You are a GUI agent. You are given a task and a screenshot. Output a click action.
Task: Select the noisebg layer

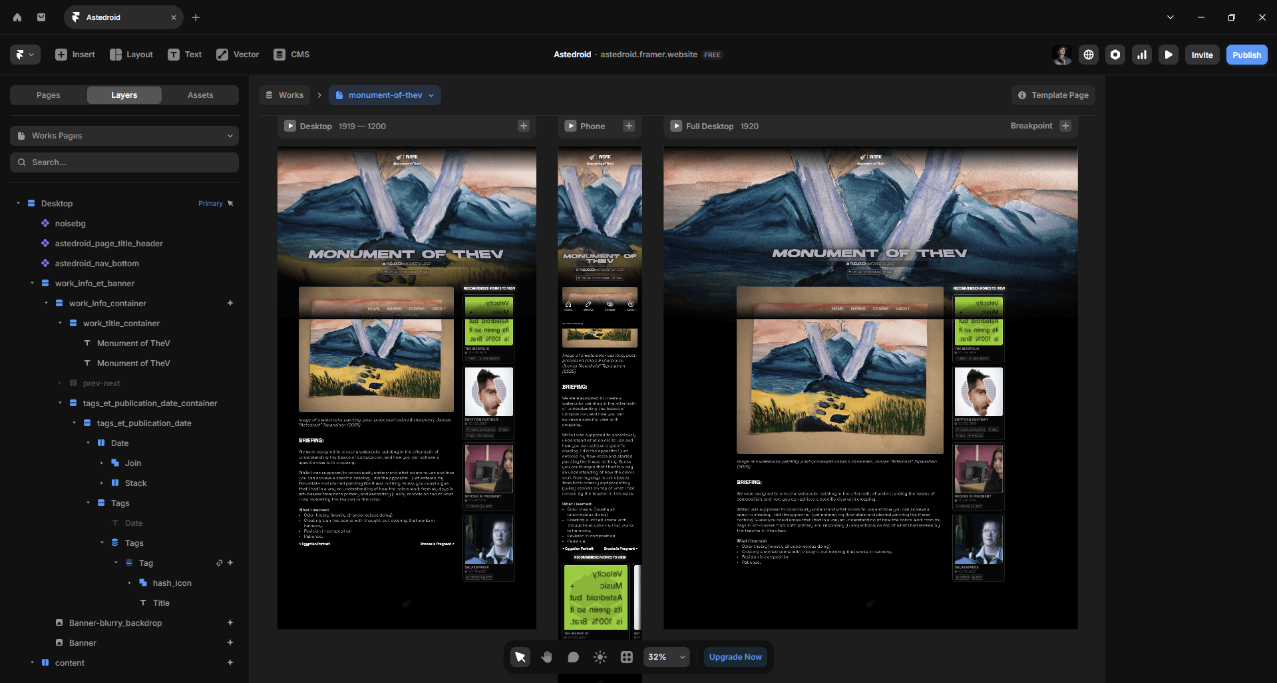tap(70, 224)
